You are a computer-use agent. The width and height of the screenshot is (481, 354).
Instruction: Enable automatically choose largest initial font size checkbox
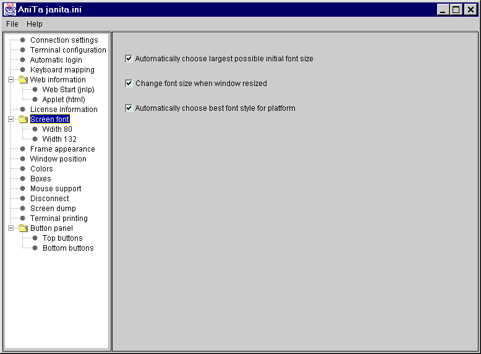pyautogui.click(x=129, y=58)
